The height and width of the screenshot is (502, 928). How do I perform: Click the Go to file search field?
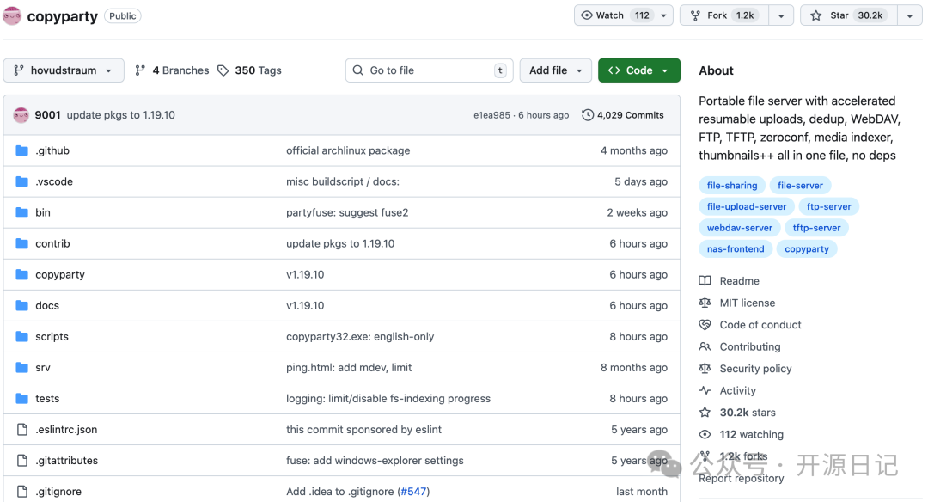[x=428, y=70]
